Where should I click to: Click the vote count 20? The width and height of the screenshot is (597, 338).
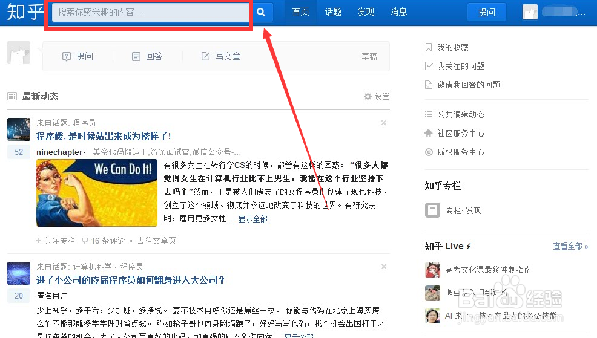tap(19, 296)
